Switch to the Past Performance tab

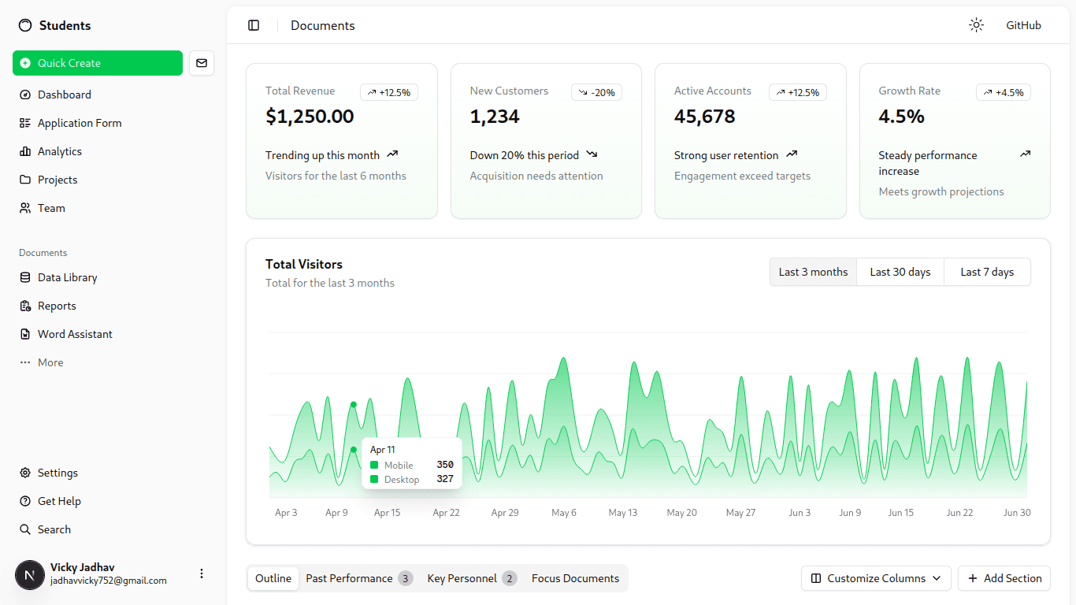pos(358,578)
